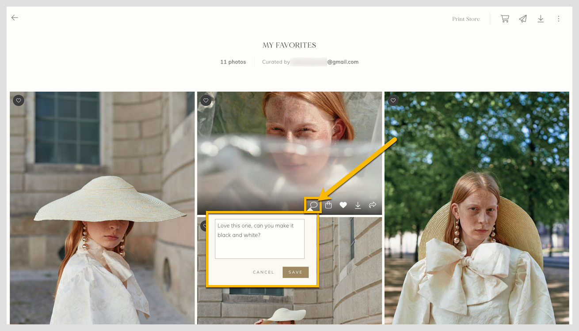This screenshot has width=579, height=331.
Task: Save the photo comment
Action: (296, 272)
